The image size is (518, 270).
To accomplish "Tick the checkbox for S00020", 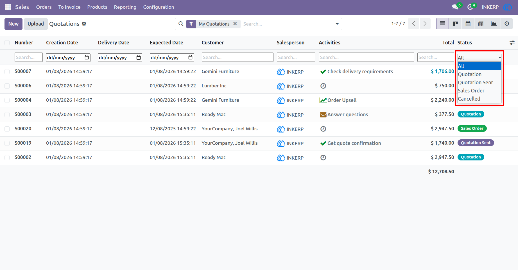I will click(7, 129).
